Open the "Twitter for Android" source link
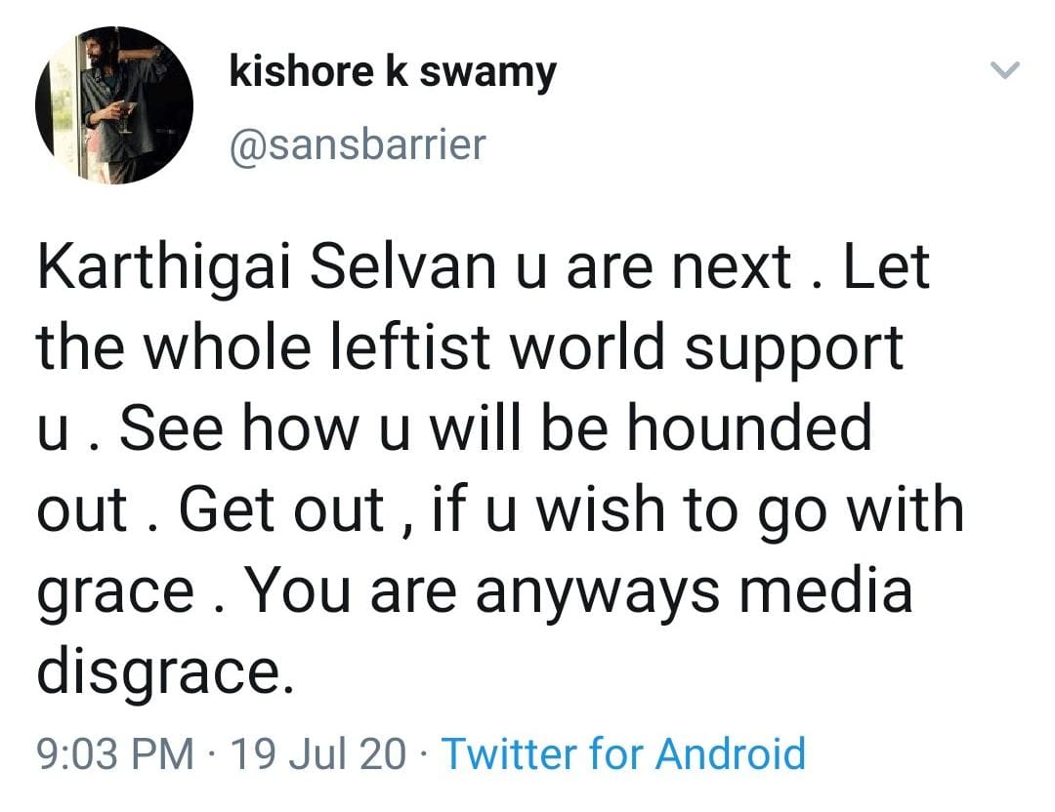 point(624,753)
